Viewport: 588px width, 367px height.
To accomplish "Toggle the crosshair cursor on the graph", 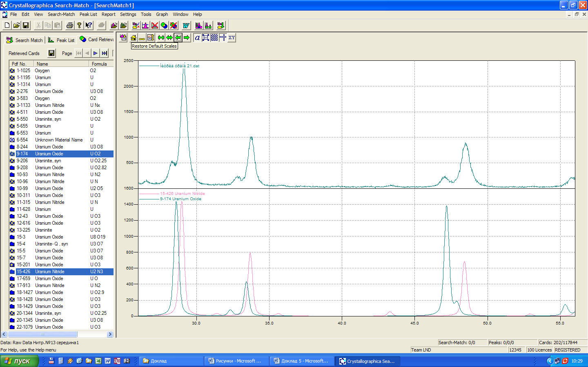I will (x=223, y=38).
